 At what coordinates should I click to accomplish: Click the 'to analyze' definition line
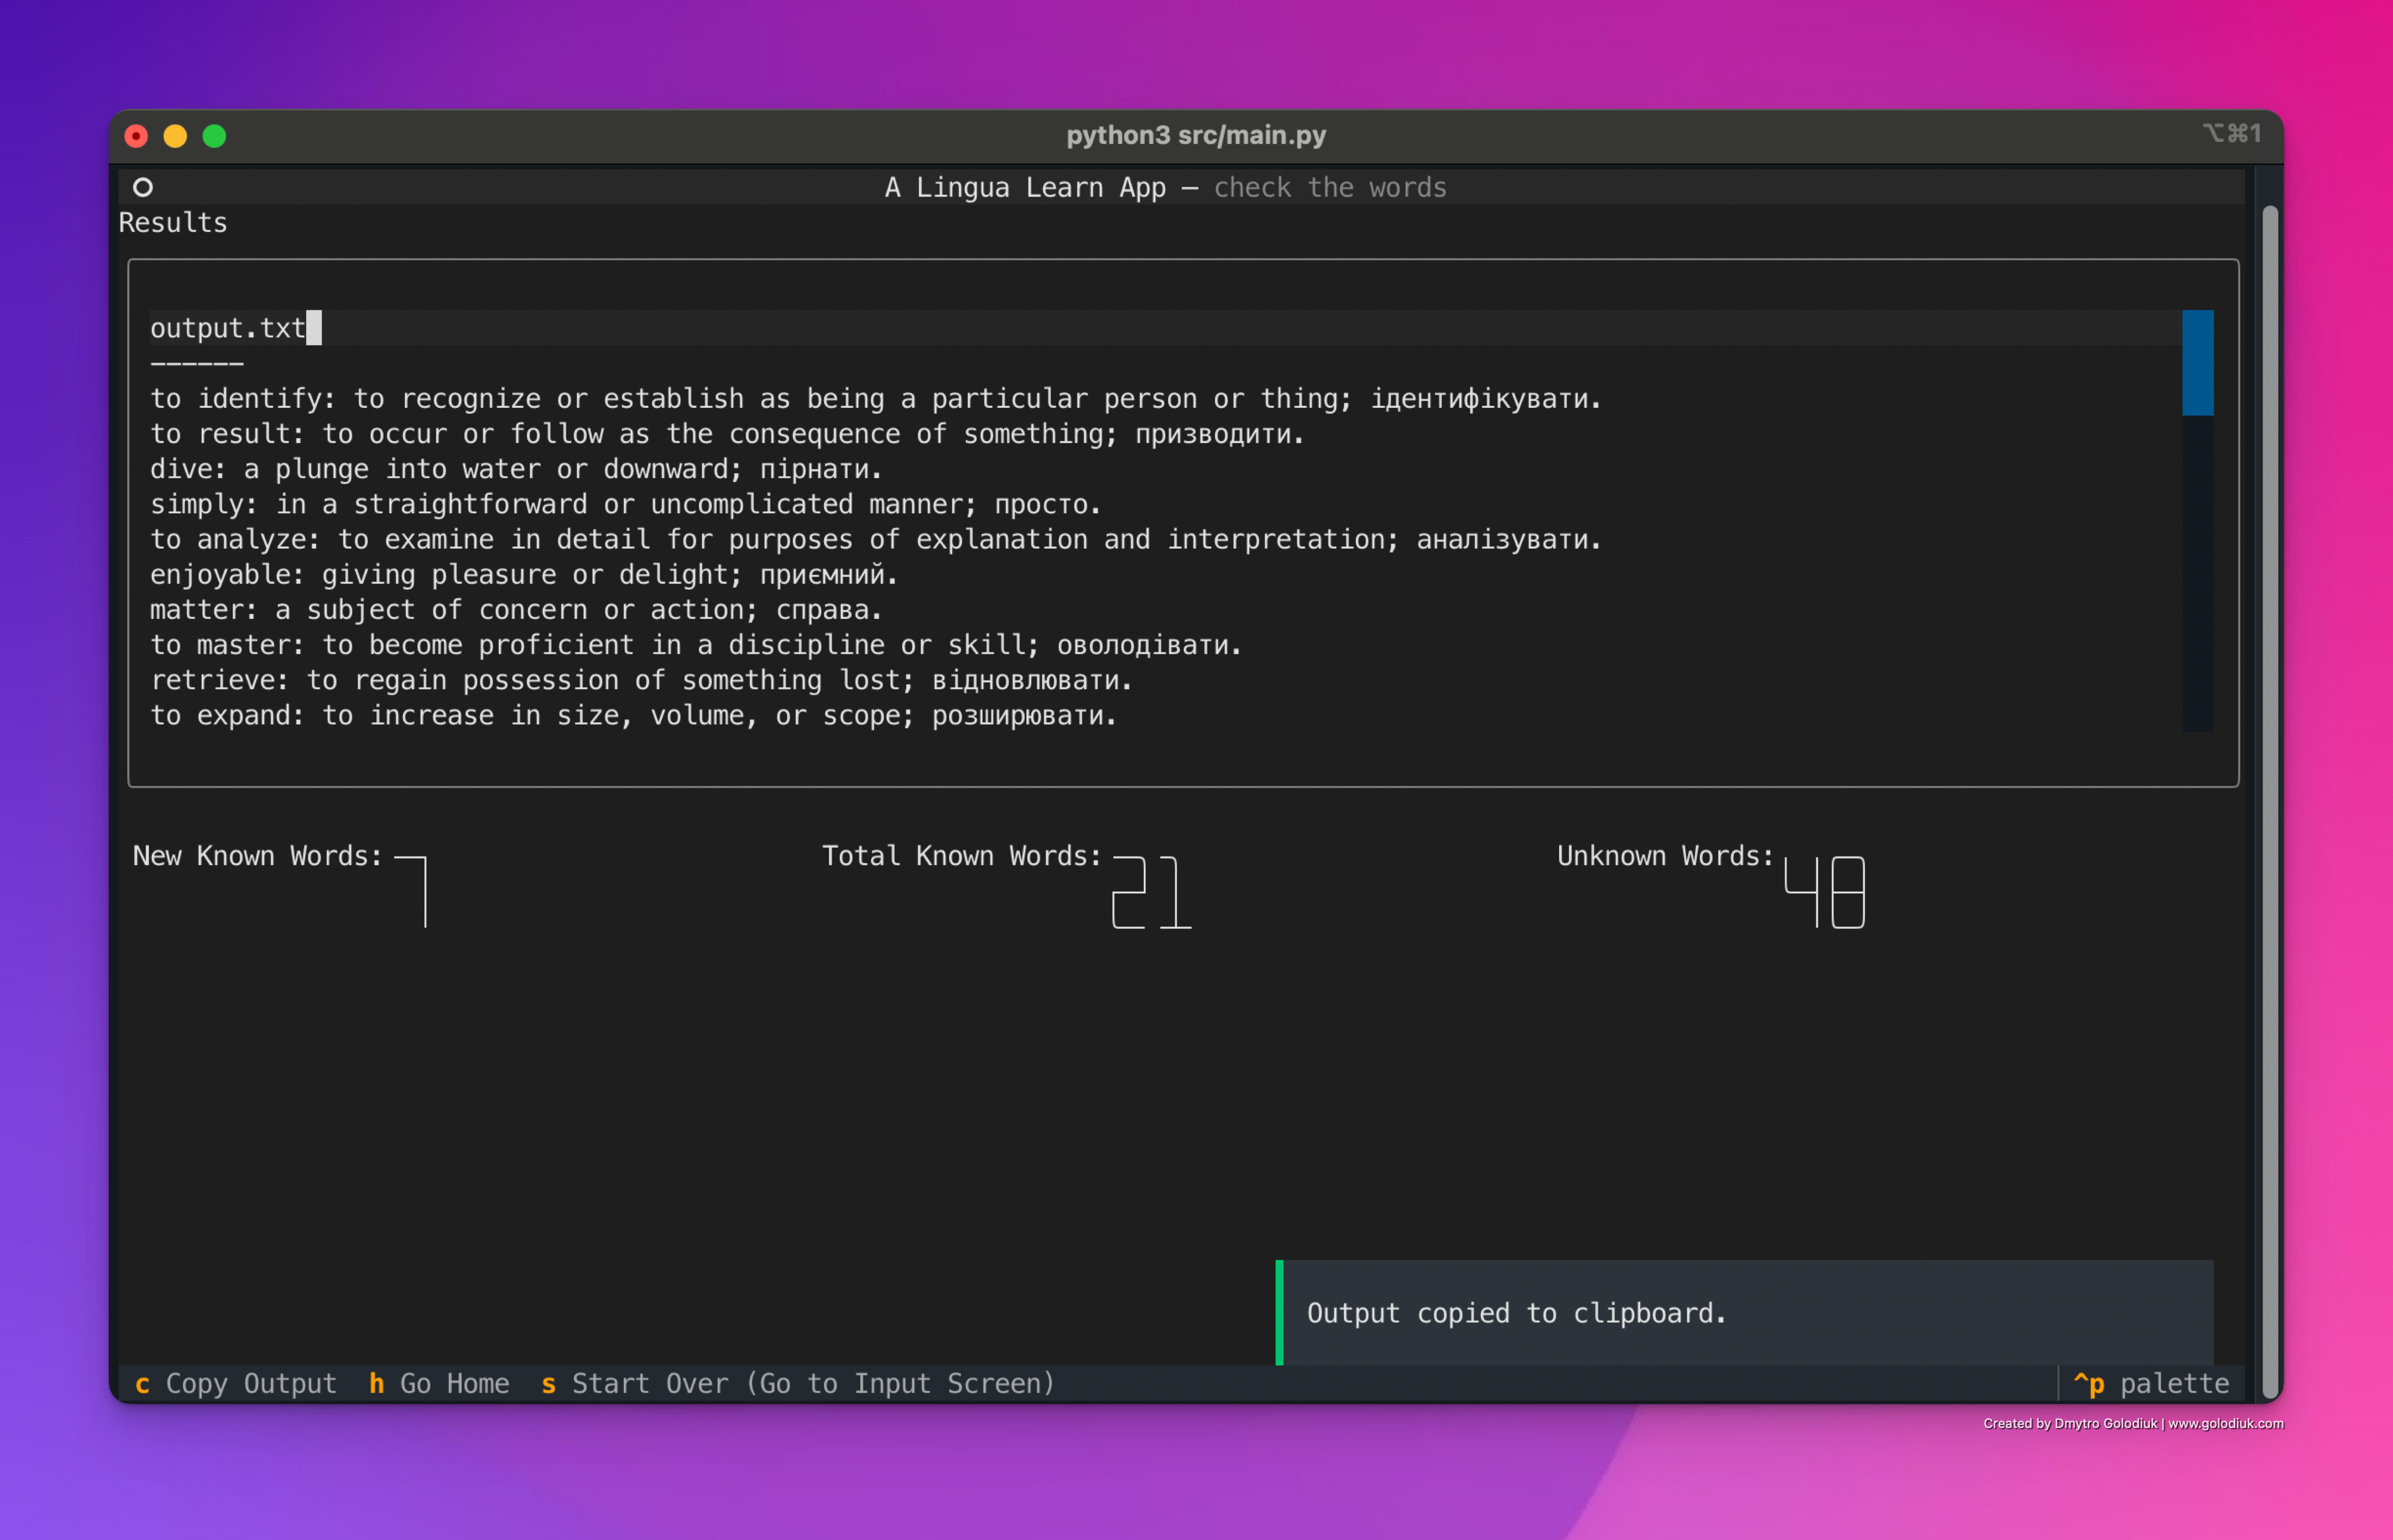875,539
